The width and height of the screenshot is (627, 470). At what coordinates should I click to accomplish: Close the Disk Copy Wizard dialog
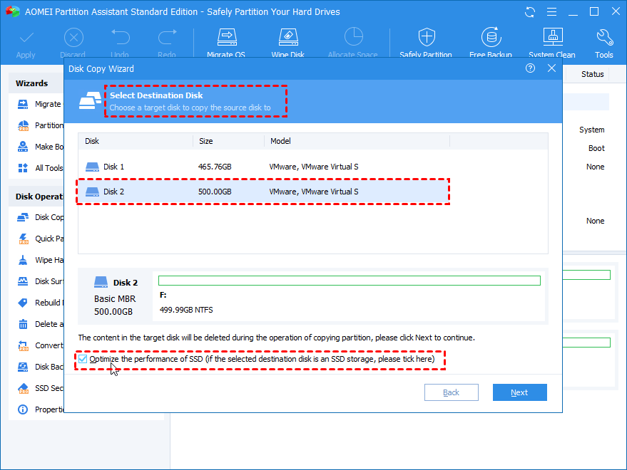coord(551,68)
